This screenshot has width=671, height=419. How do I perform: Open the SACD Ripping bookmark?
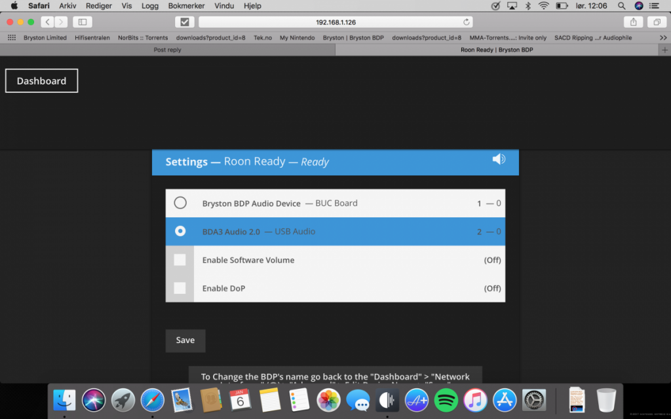593,37
